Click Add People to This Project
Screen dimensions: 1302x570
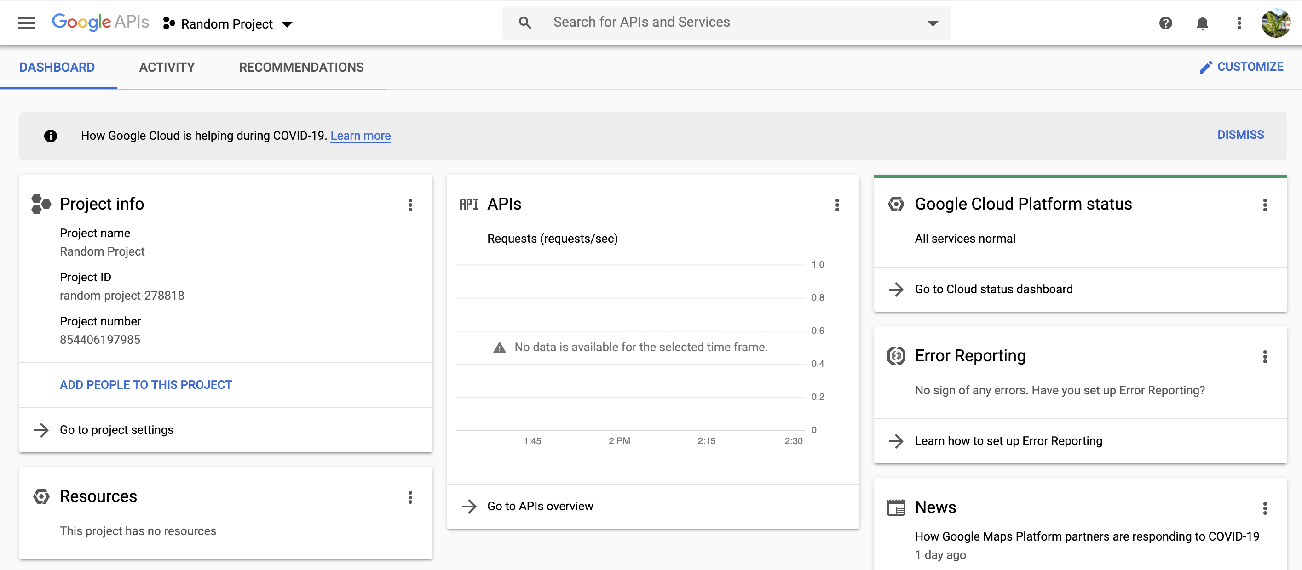[x=145, y=385]
